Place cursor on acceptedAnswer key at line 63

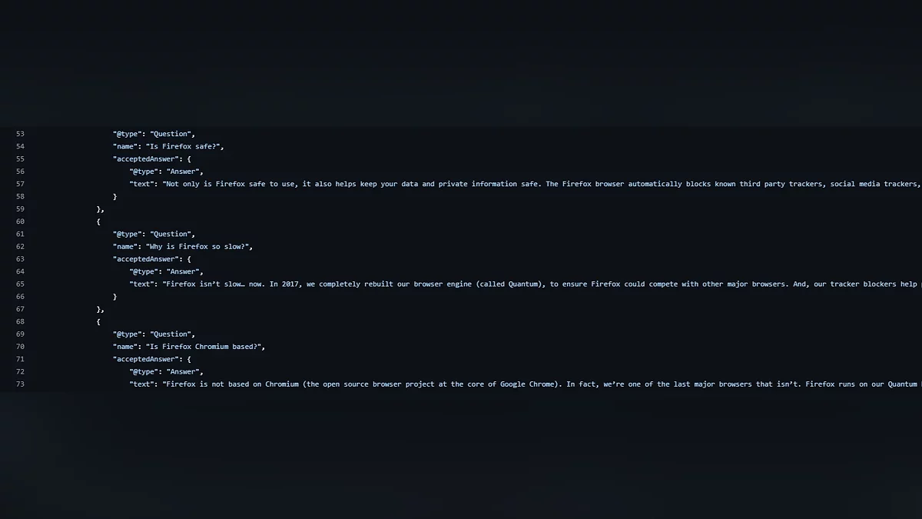tap(146, 259)
